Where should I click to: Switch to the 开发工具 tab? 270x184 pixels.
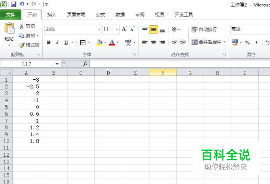[184, 15]
